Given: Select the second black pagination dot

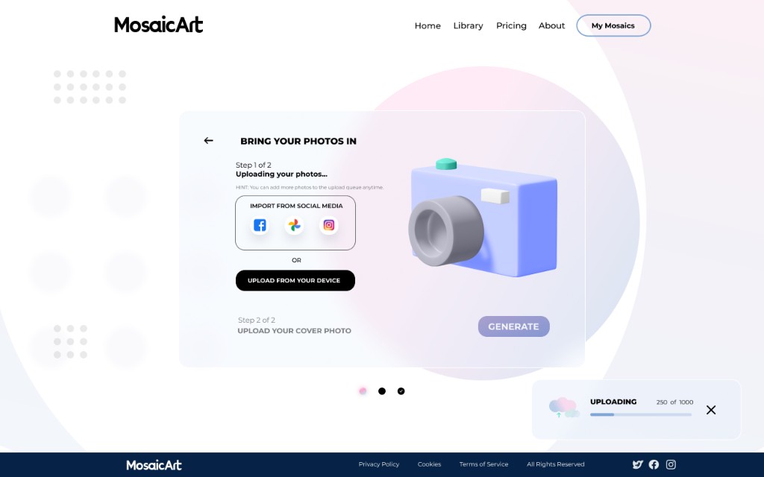Looking at the screenshot, I should [382, 391].
